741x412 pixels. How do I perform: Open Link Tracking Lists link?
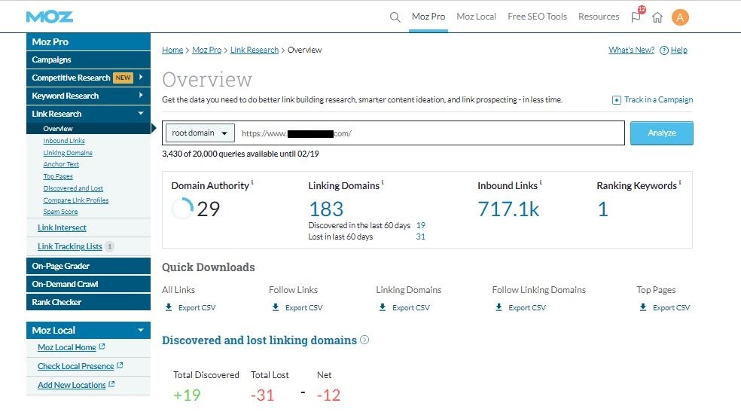pos(69,246)
